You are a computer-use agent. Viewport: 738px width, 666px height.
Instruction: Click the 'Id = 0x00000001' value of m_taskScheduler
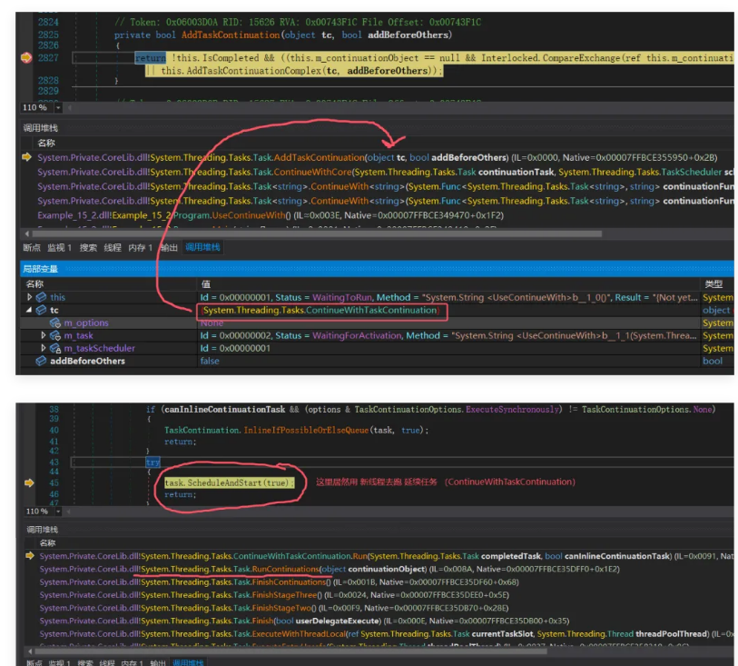pyautogui.click(x=235, y=348)
